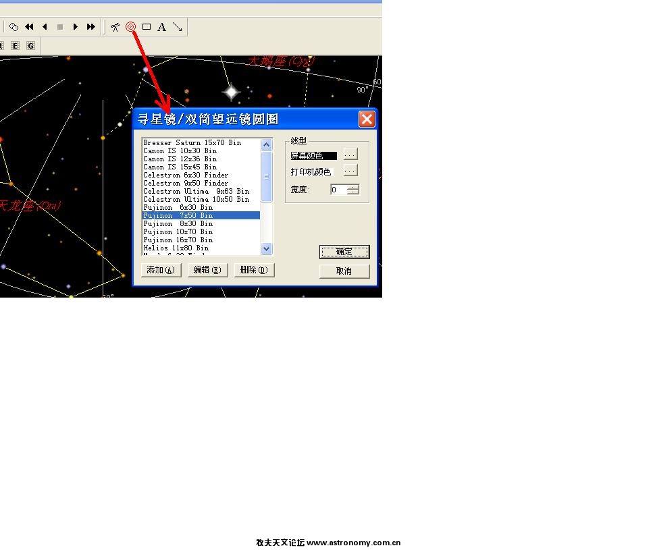
Task: Click the bright star in sky chart
Action: click(231, 92)
